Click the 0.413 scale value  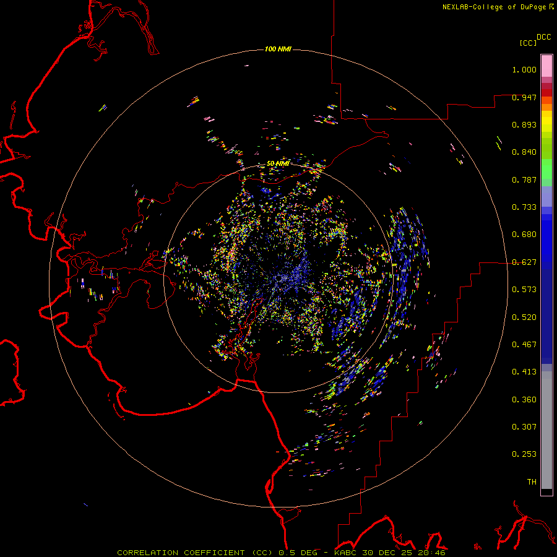click(x=524, y=372)
